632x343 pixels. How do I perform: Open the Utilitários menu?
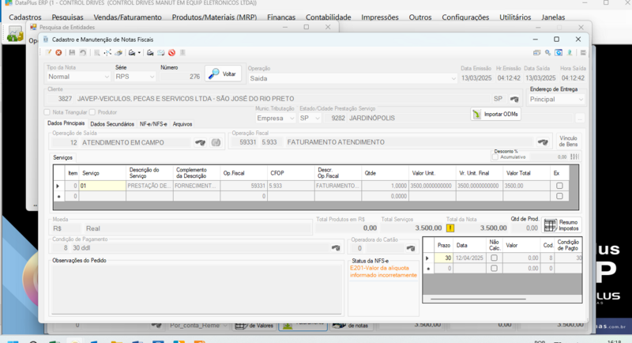pyautogui.click(x=515, y=17)
